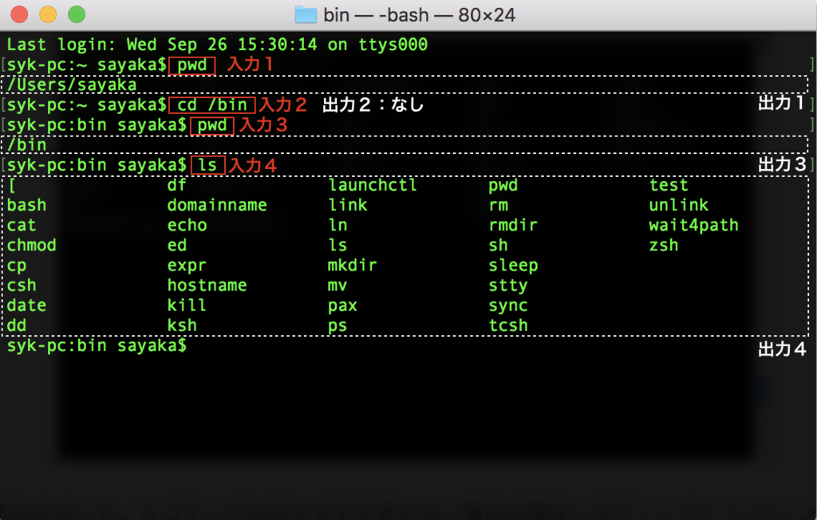Viewport: 817px width, 520px height.
Task: Click 'echo' in the ls listing
Action: click(x=187, y=225)
